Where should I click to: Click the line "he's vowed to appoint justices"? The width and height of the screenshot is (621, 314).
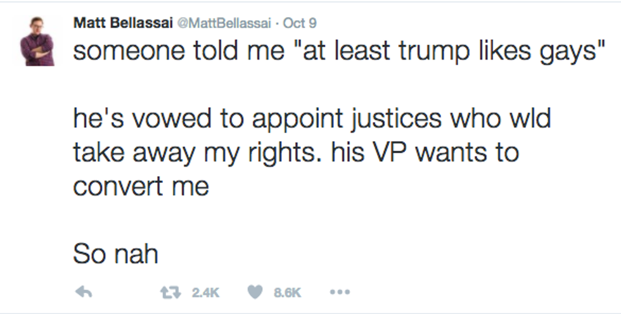click(312, 119)
